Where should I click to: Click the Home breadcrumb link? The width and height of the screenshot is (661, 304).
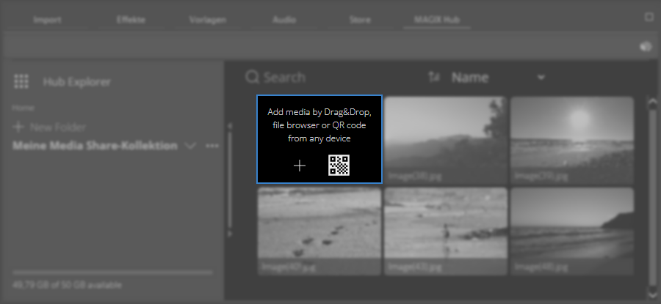click(21, 107)
